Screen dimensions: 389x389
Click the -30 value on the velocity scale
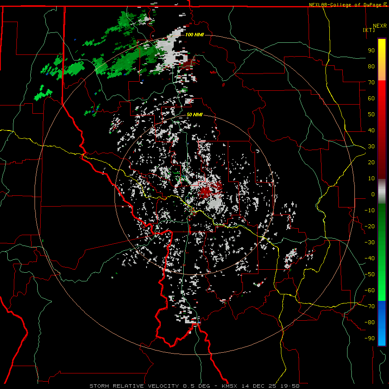[370, 242]
